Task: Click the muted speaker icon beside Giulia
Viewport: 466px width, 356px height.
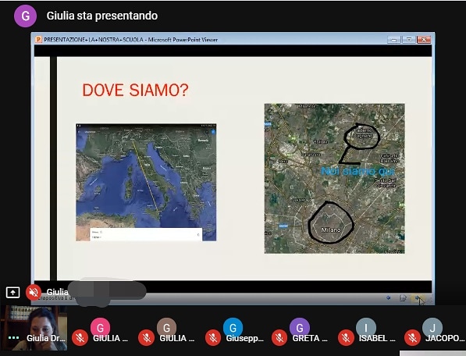Action: (34, 292)
